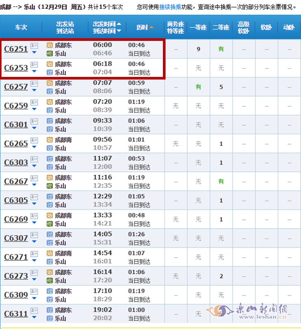The width and height of the screenshot is (301, 329).
Task: Click the green terminal-station icon in the C6251 row
Action: click(x=50, y=54)
